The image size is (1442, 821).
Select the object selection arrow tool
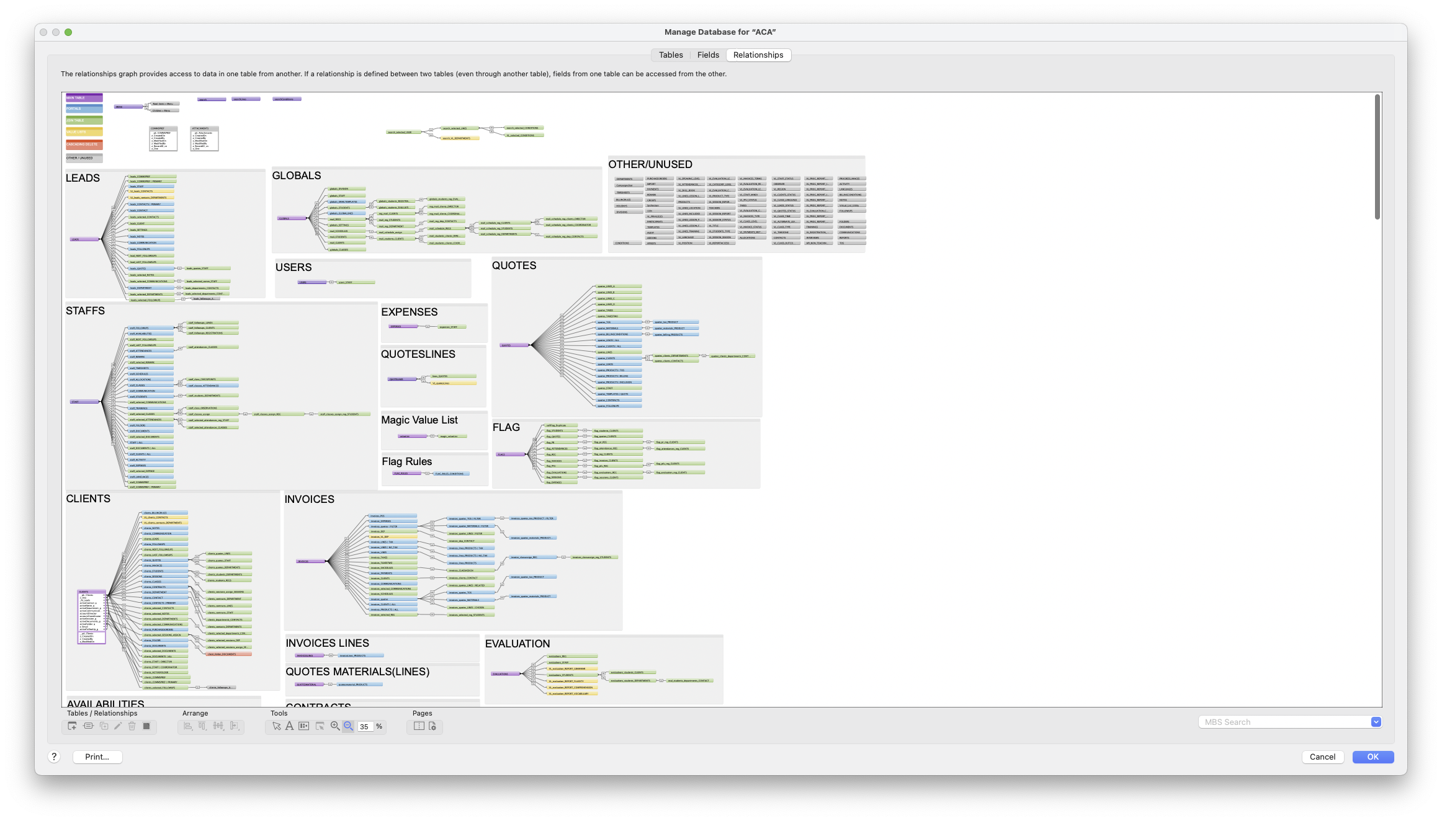(x=277, y=726)
